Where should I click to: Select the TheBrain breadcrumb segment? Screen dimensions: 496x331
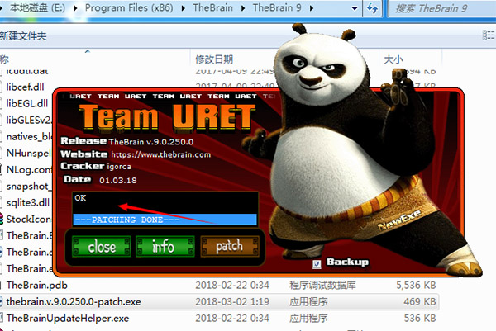click(212, 7)
